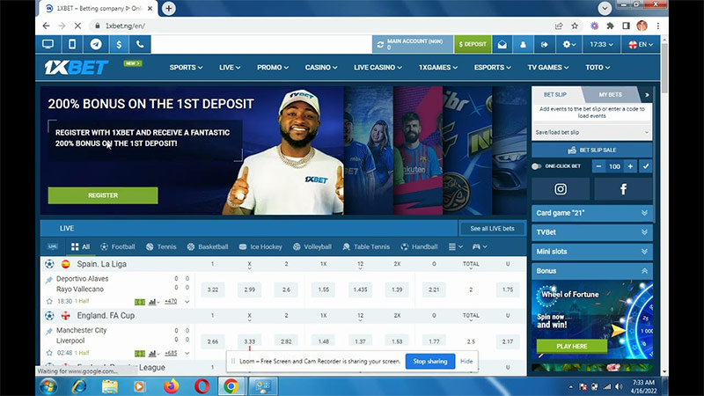Open Internet Explorer from the taskbar

(79, 386)
